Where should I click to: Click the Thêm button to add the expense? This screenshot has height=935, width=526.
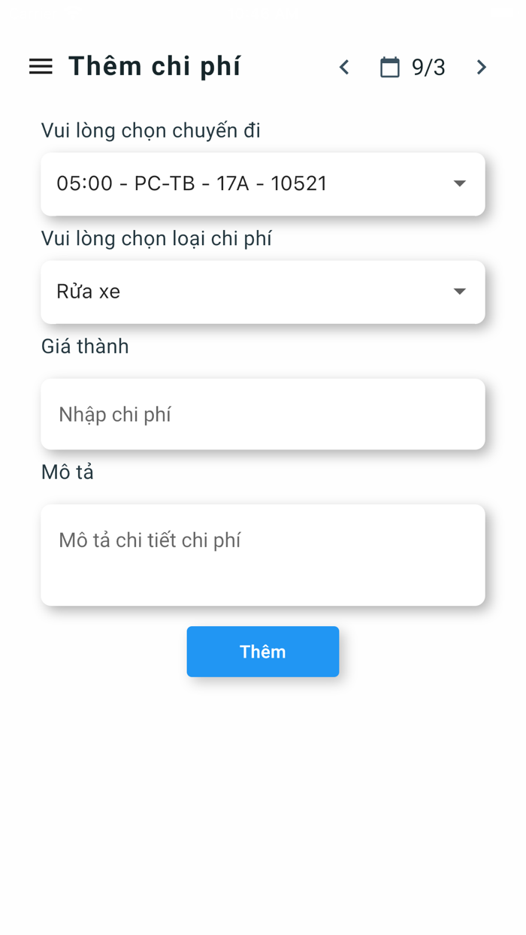pyautogui.click(x=263, y=652)
